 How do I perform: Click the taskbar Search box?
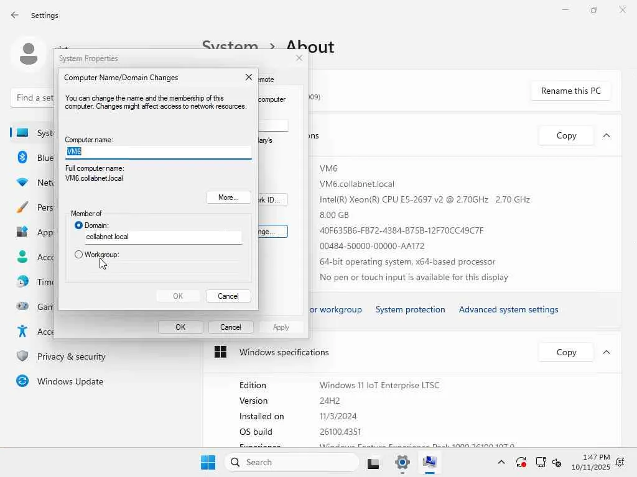292,462
